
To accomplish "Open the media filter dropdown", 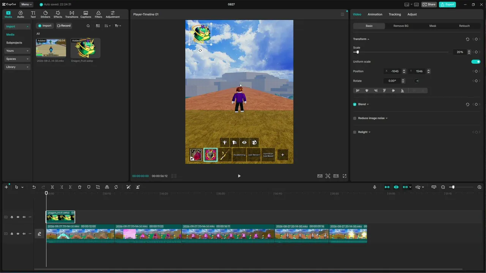I will click(x=118, y=26).
